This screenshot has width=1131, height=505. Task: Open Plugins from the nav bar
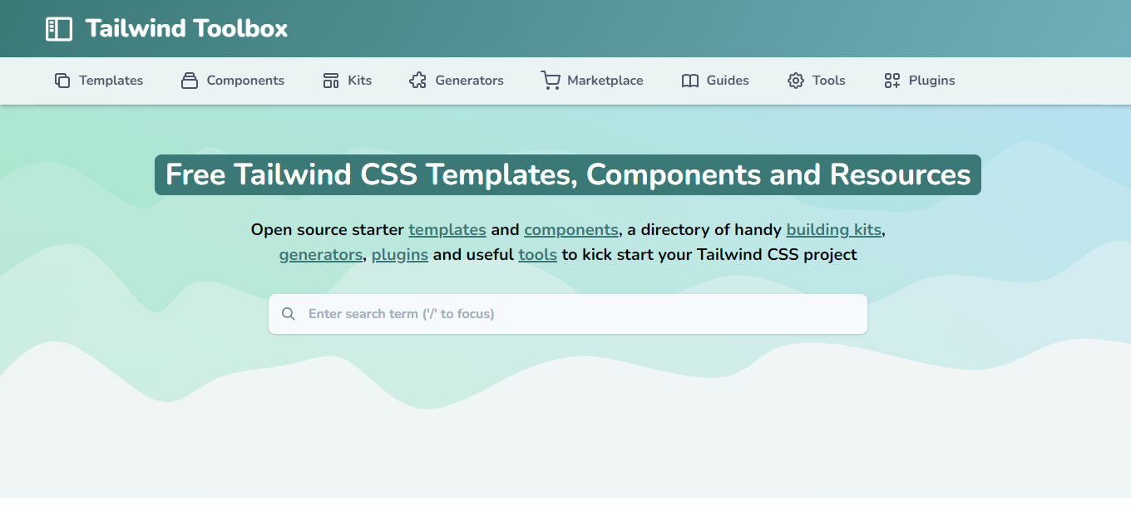[932, 81]
